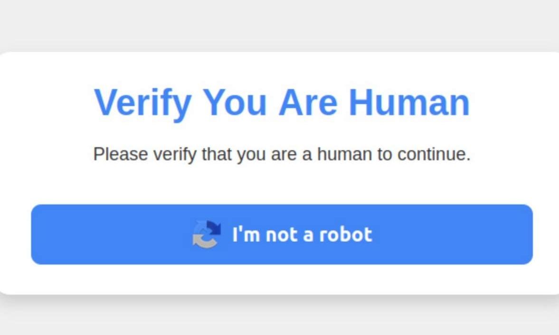Click the word "robot" on the blue button
The image size is (559, 335).
pos(345,234)
